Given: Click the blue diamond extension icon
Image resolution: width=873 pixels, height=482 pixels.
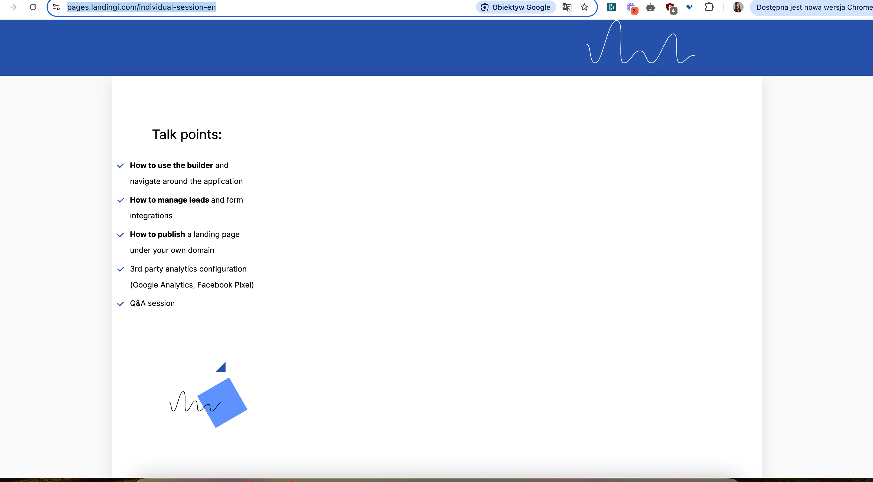Looking at the screenshot, I should [689, 7].
